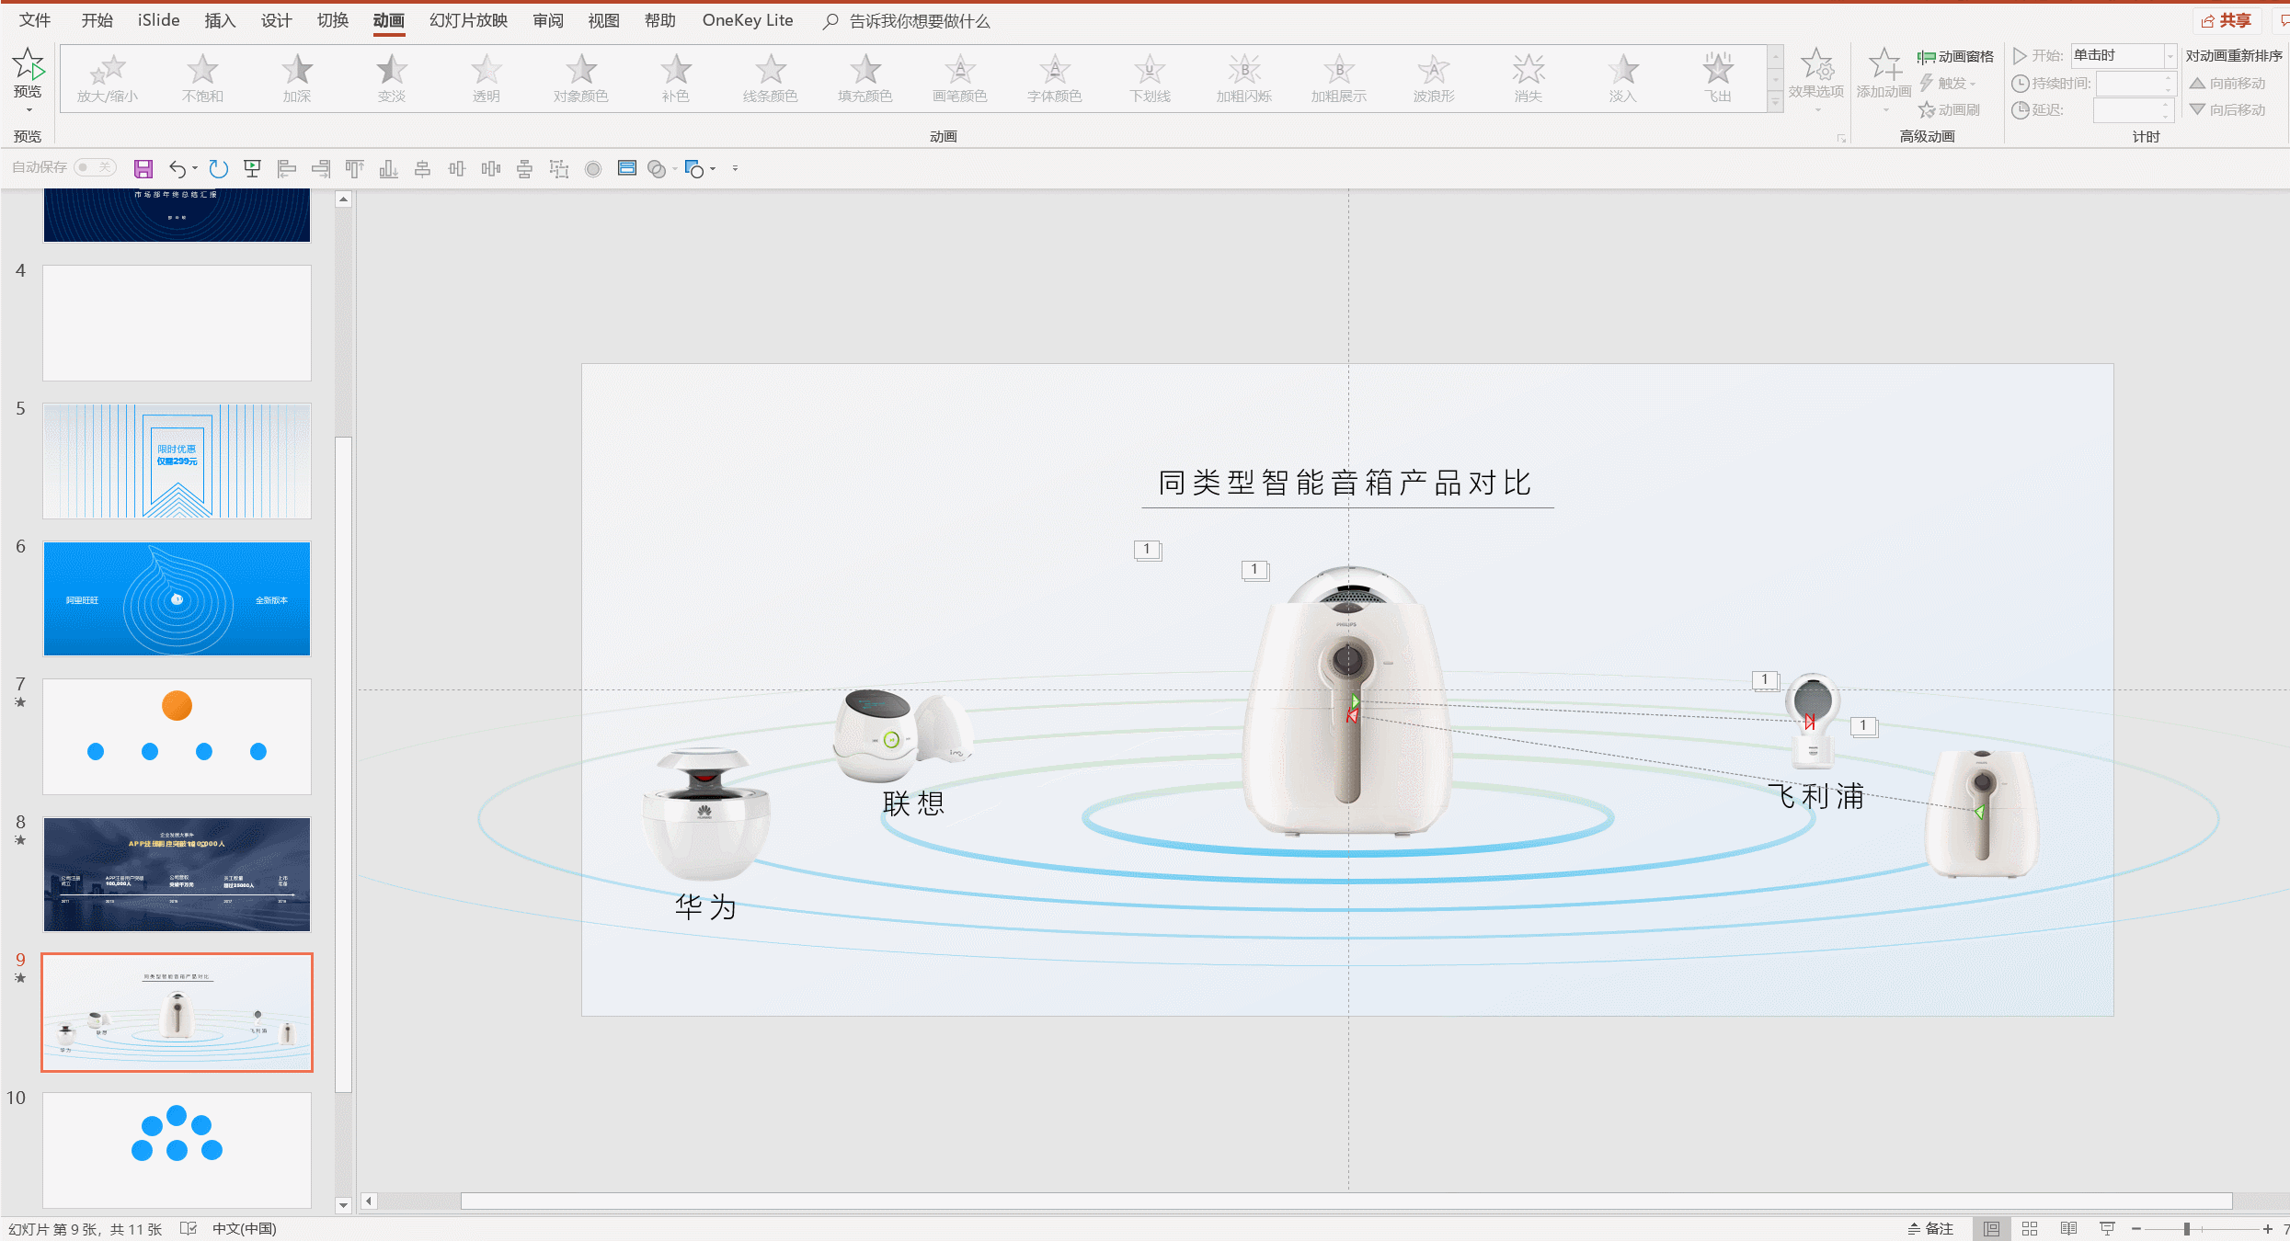Switch to the iSlide tab
The height and width of the screenshot is (1241, 2290).
(x=158, y=20)
